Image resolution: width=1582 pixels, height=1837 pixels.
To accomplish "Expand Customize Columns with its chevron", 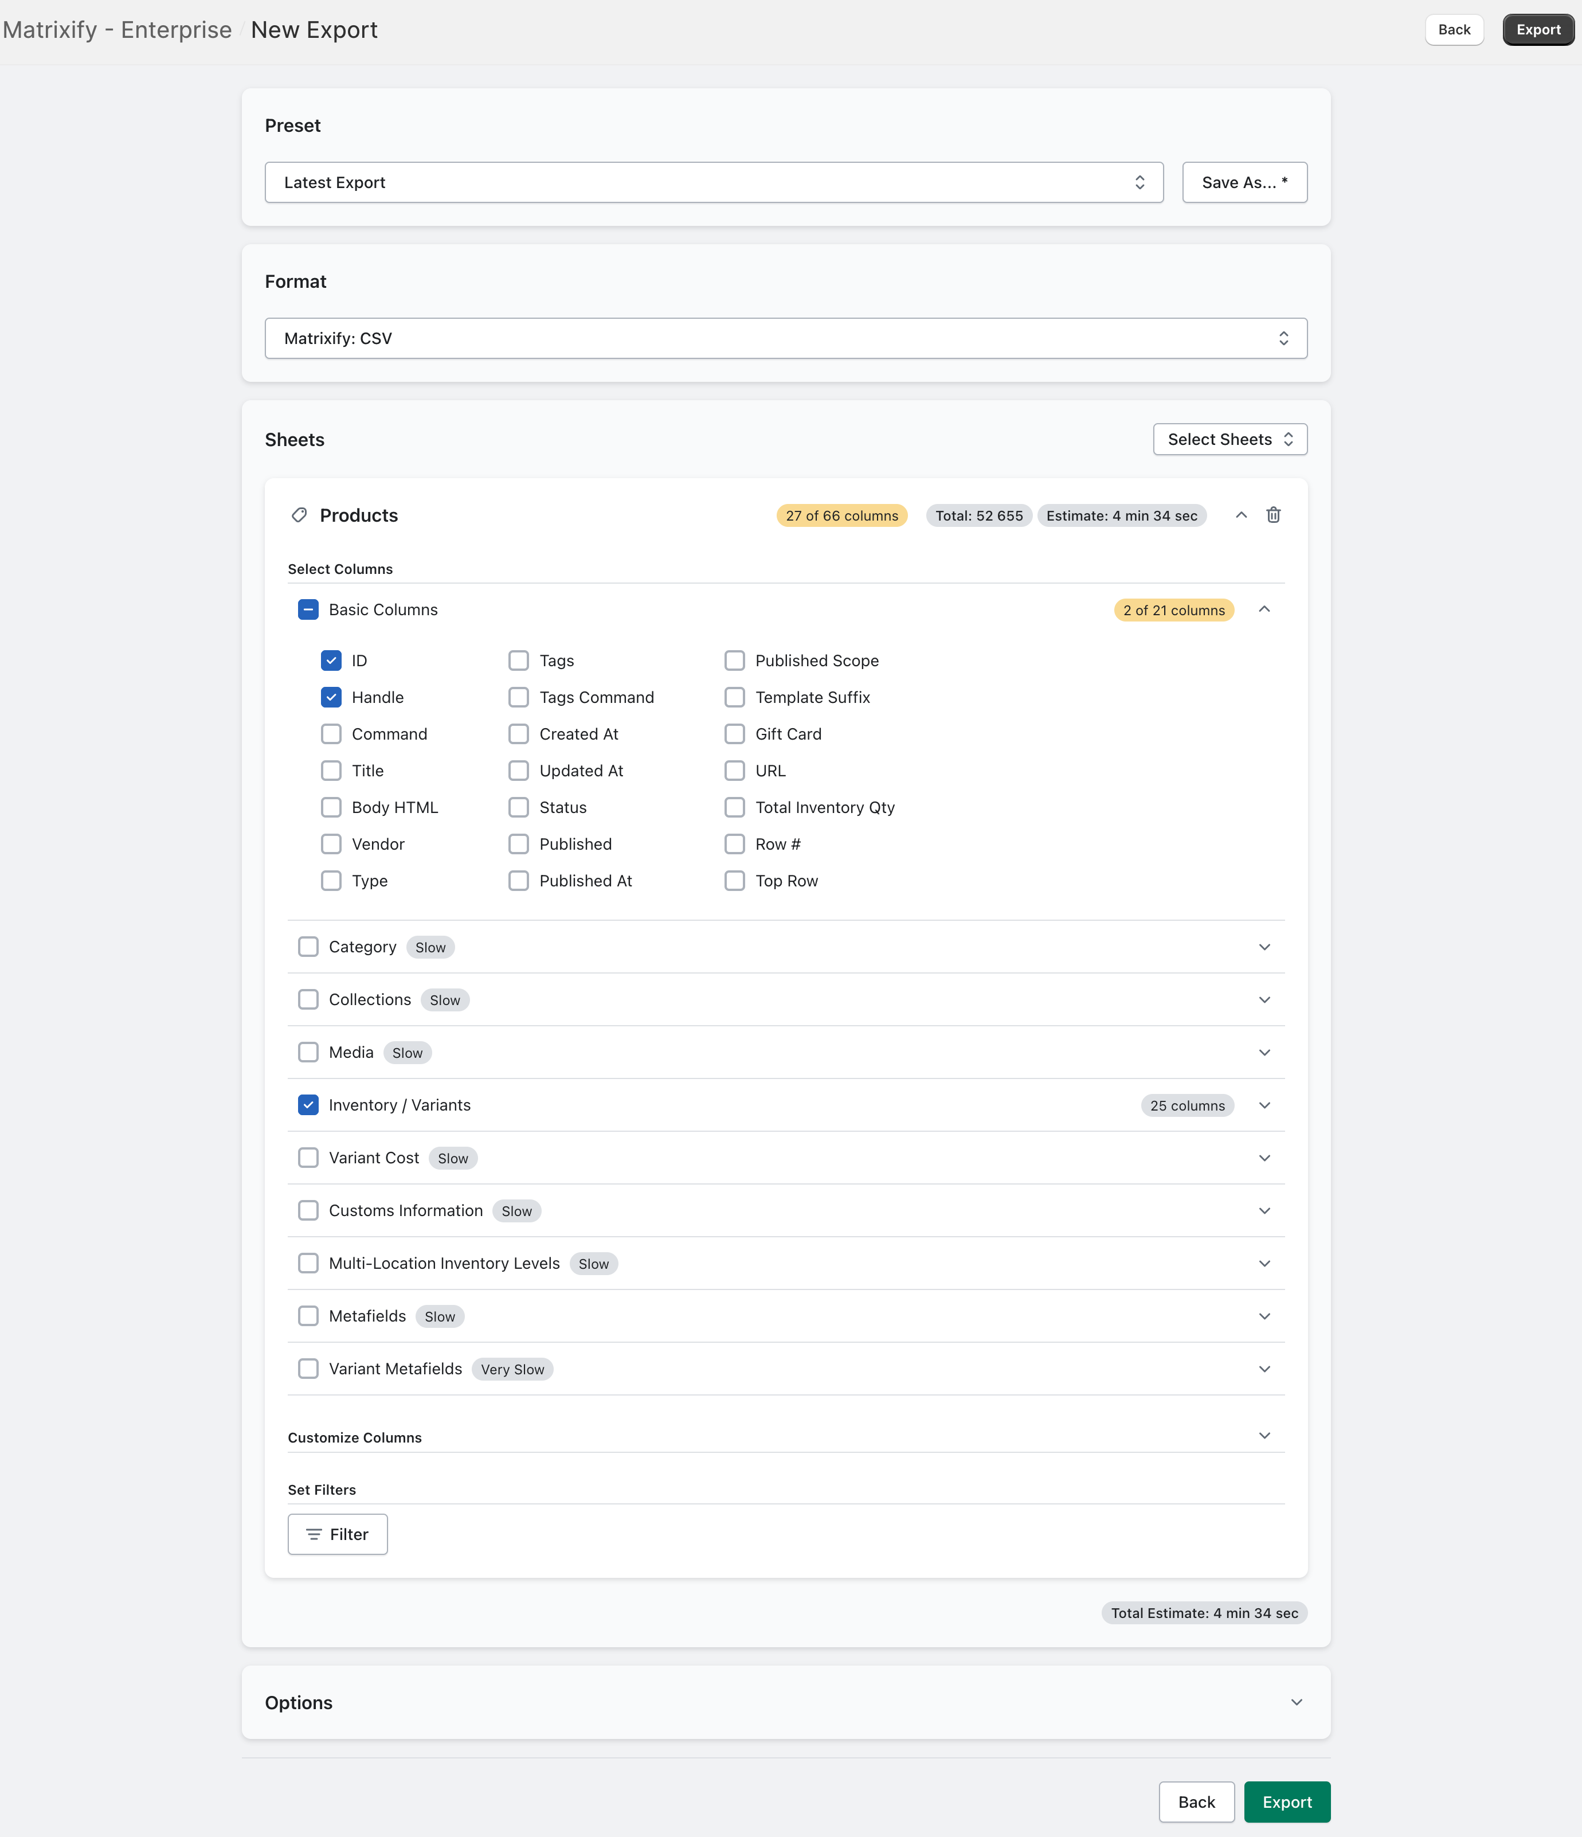I will pos(1264,1436).
